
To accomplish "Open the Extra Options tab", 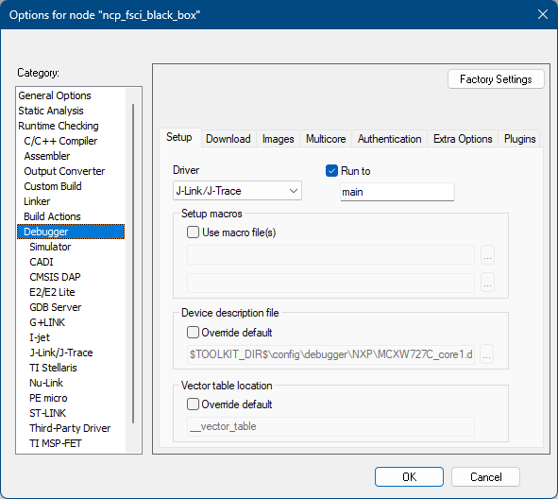I will pos(463,139).
